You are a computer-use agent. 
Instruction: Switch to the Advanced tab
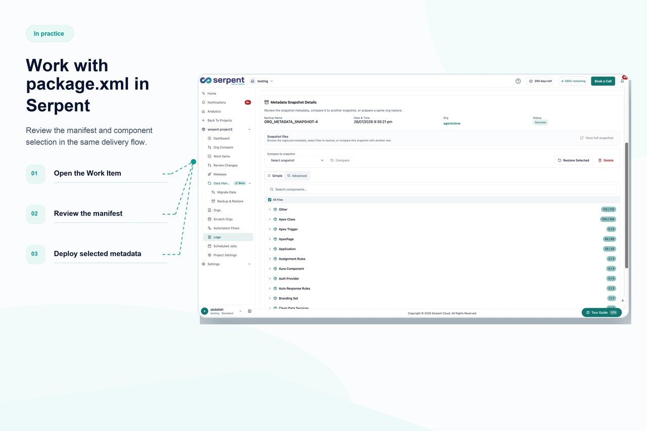point(297,176)
